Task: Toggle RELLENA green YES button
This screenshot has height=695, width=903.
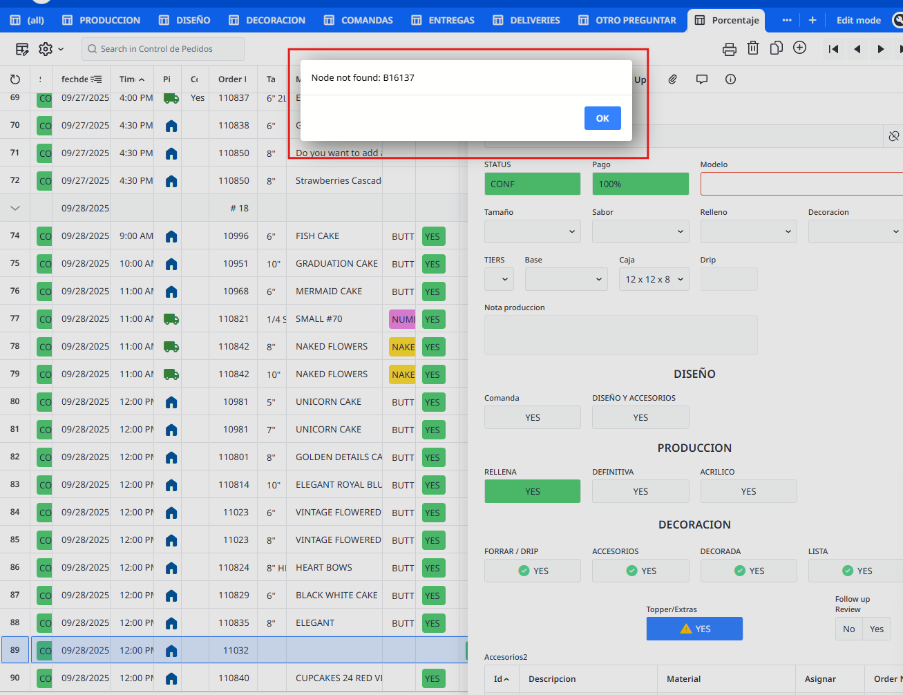Action: click(532, 491)
